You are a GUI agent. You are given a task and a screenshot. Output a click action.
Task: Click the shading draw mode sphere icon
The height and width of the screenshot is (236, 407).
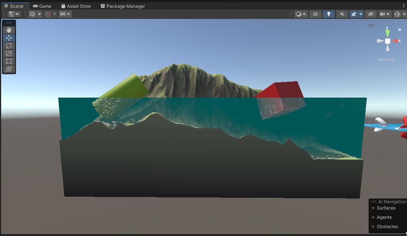click(299, 14)
